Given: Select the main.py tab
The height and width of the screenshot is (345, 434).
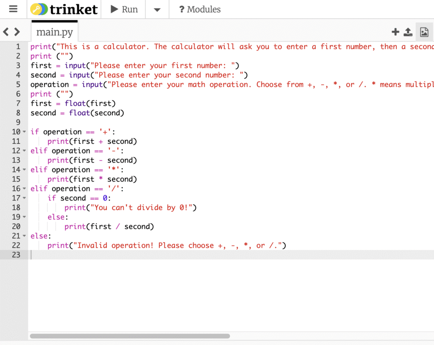Looking at the screenshot, I should click(x=54, y=32).
